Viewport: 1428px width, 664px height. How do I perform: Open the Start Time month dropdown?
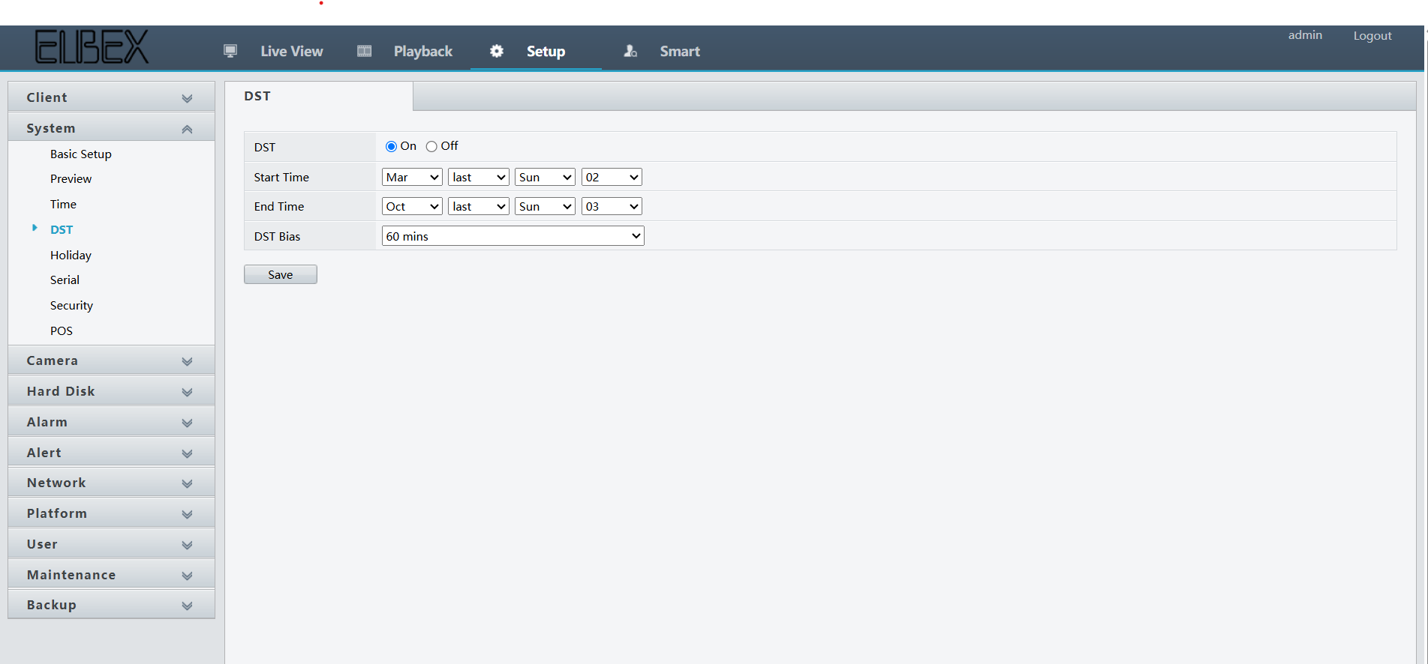(412, 177)
